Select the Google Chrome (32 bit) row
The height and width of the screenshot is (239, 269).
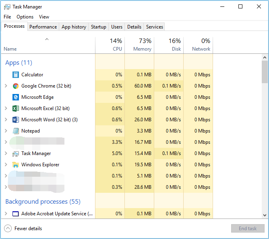pos(107,86)
